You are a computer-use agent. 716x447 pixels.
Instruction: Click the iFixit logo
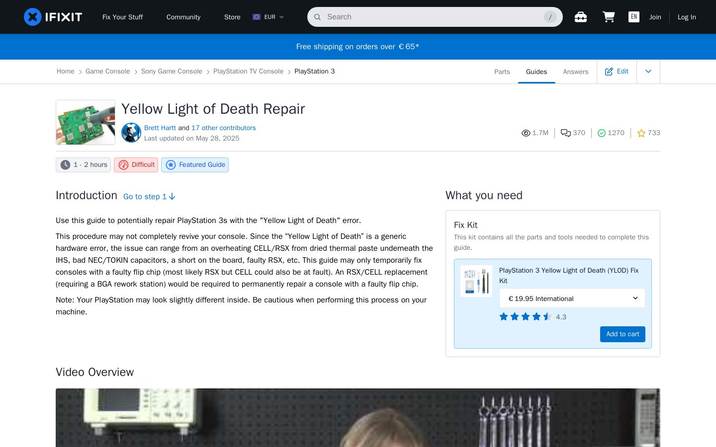53,17
